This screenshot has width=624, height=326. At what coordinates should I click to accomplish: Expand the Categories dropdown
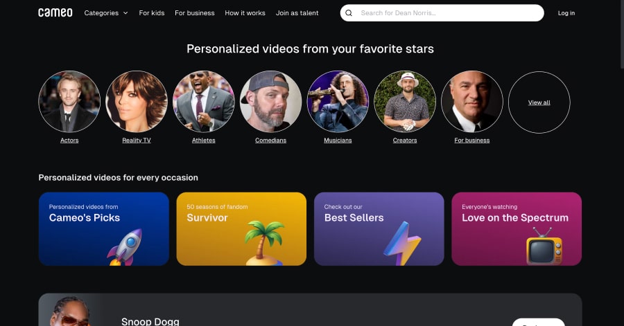[106, 13]
